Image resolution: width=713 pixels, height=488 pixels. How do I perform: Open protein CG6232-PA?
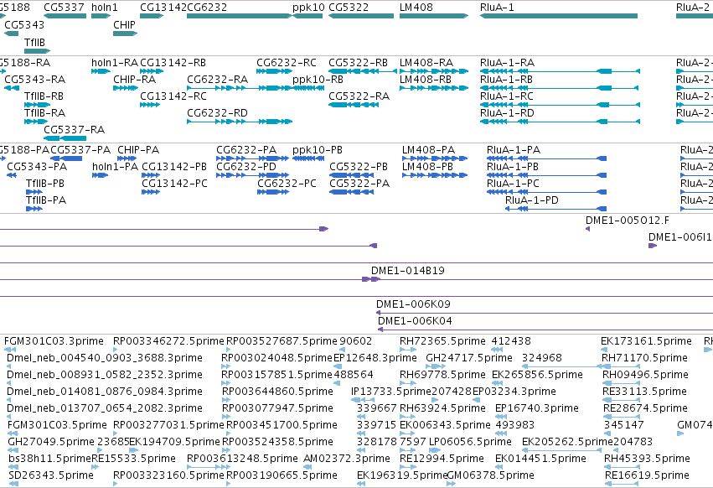click(x=246, y=150)
